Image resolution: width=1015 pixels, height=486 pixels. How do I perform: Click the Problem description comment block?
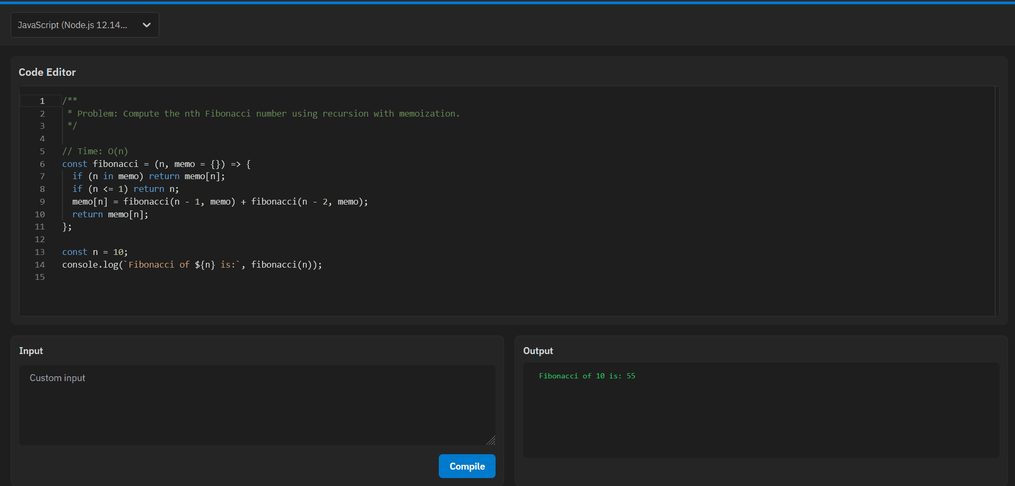click(x=261, y=113)
